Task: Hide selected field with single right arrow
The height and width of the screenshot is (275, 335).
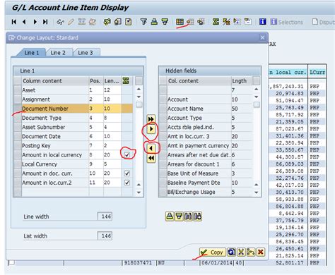Action: 151,129
